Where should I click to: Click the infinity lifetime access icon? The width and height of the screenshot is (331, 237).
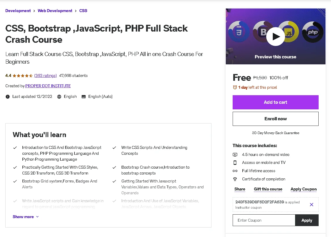coord(235,171)
